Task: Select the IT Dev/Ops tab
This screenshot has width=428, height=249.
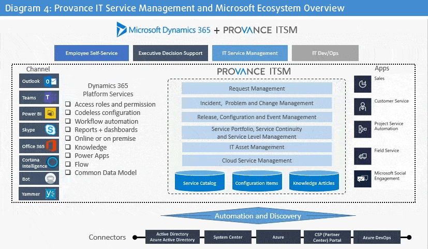Action: (325, 53)
